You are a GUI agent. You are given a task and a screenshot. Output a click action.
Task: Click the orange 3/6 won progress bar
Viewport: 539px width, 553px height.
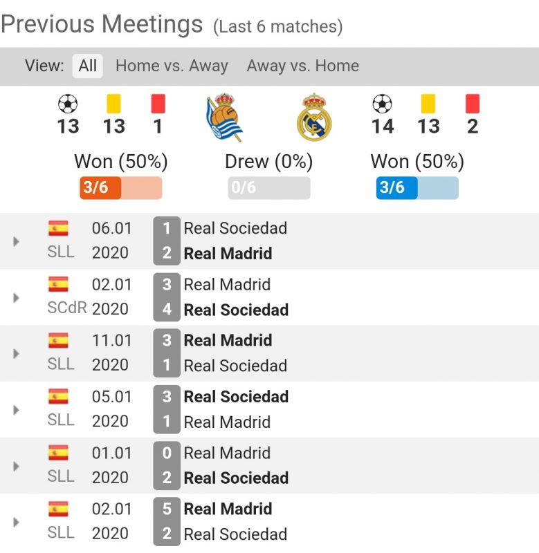(121, 188)
